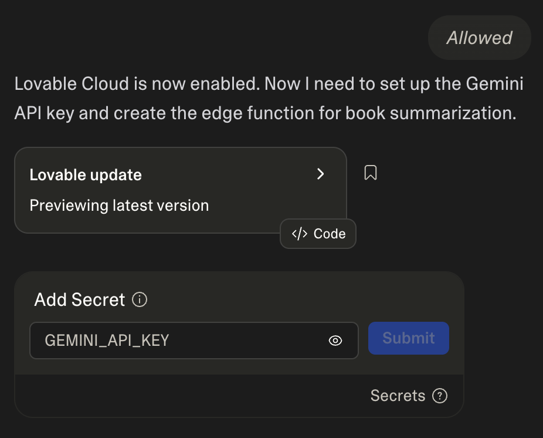The height and width of the screenshot is (438, 543).
Task: Click the question mark icon beside Secrets
Action: [x=440, y=396]
